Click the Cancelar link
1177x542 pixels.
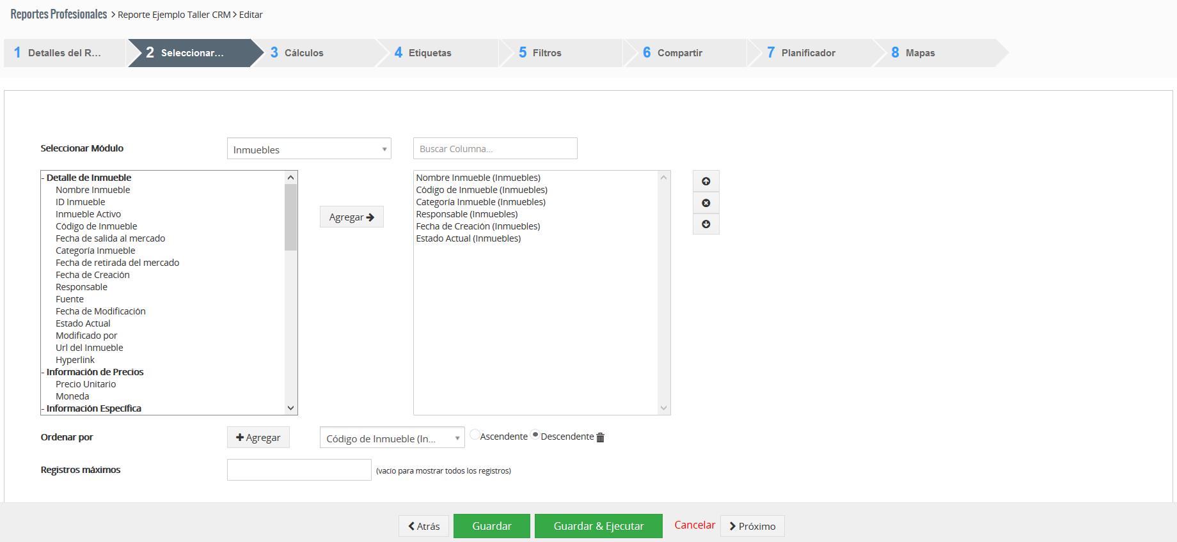(694, 525)
